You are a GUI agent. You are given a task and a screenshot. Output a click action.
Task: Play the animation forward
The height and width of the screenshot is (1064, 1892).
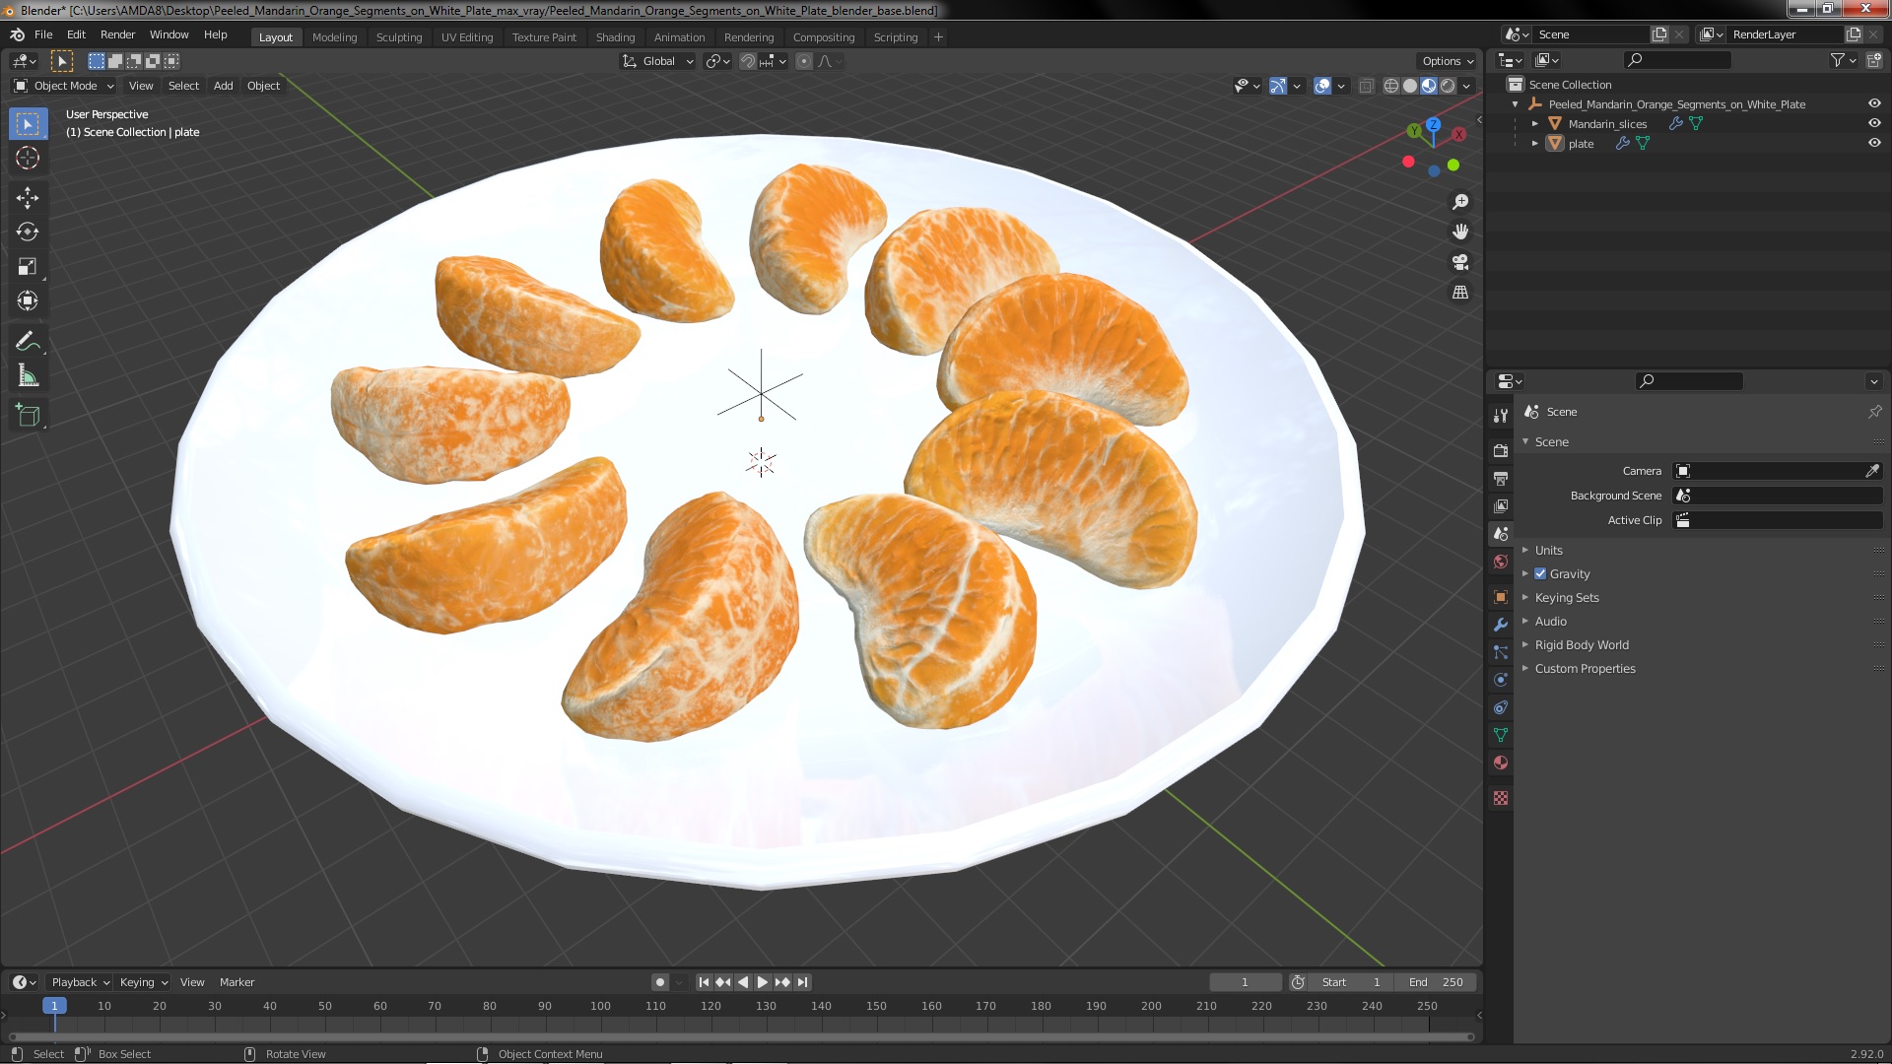click(763, 982)
